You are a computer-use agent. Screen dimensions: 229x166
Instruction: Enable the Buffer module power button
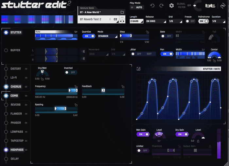click(x=6, y=50)
